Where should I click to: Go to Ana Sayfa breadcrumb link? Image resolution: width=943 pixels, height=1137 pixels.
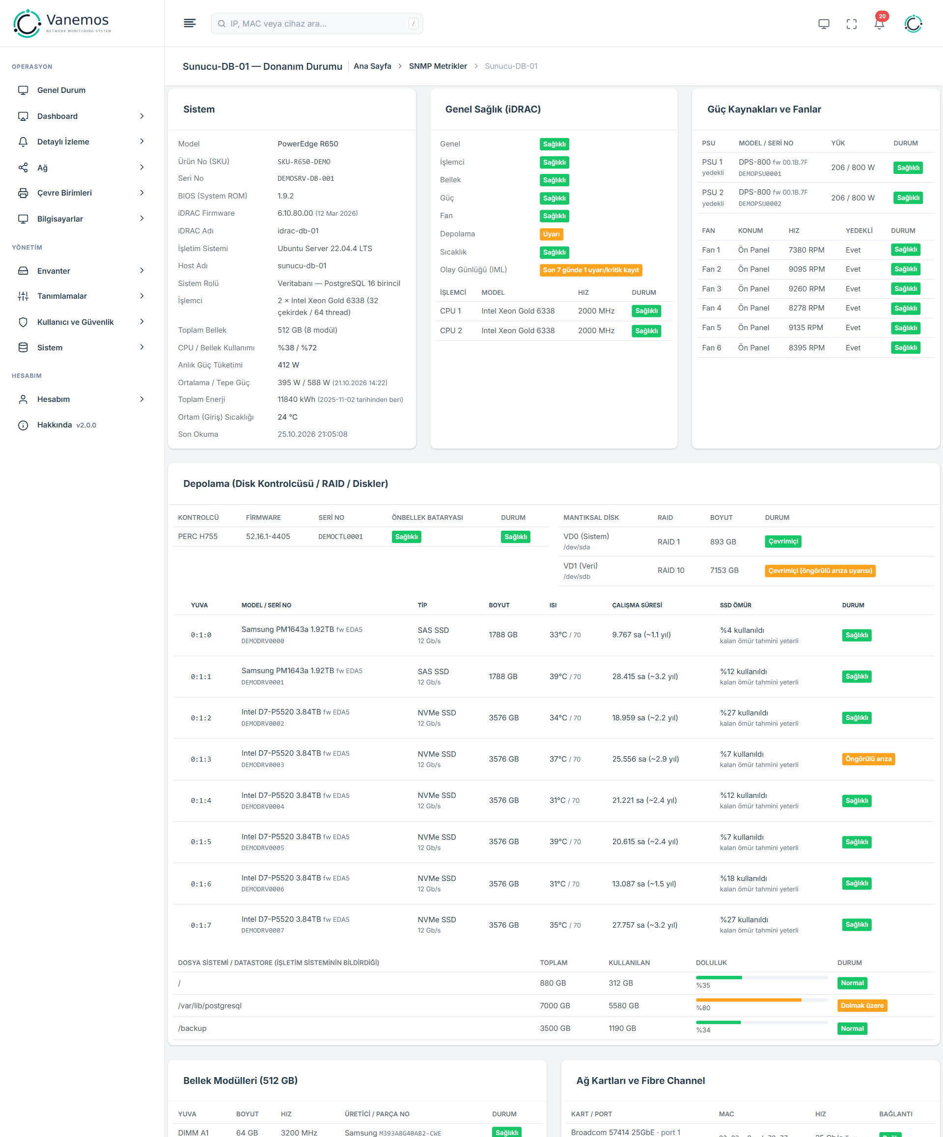pyautogui.click(x=372, y=66)
